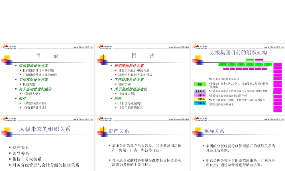Click the green 职位 legend box
Image resolution: width=285 pixels, height=171 pixels.
tap(200, 84)
